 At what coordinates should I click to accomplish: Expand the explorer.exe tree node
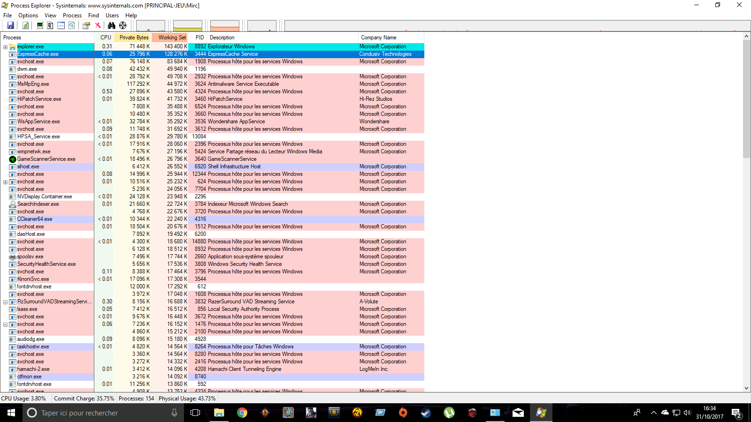pyautogui.click(x=5, y=47)
